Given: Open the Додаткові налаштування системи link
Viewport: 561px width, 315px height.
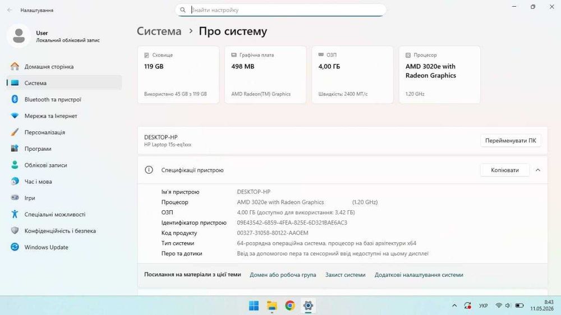Looking at the screenshot, I should 419,275.
